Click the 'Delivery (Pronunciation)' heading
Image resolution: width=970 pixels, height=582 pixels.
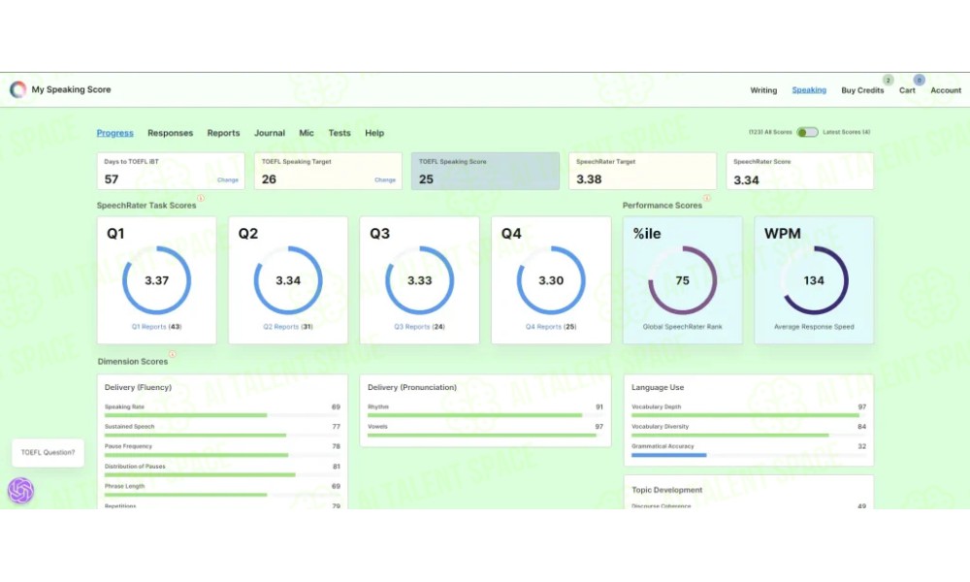point(412,387)
